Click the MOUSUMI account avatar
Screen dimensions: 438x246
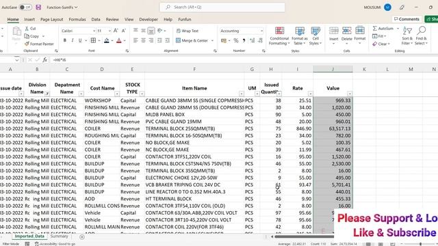[387, 8]
